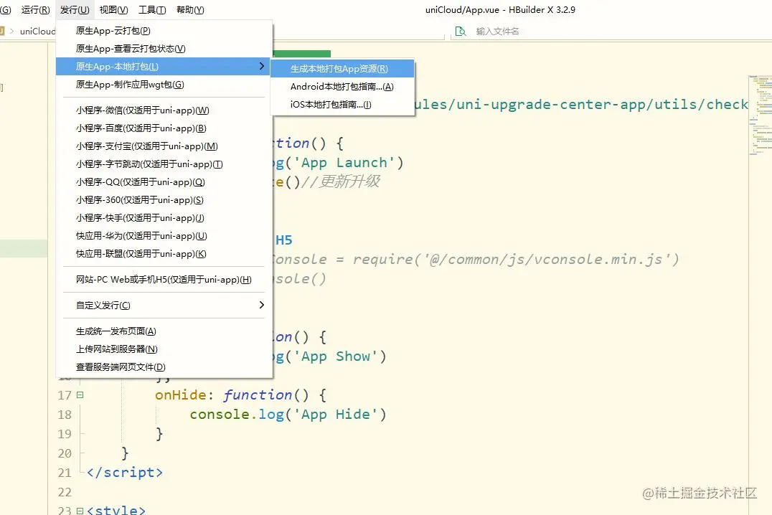Image resolution: width=772 pixels, height=515 pixels.
Task: Click the 'App Show' string in code
Action: pos(335,356)
